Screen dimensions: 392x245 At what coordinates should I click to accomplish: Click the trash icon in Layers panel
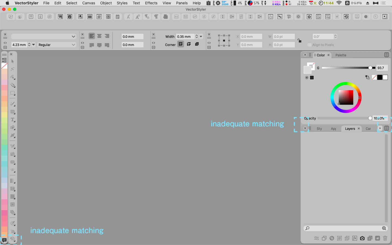click(385, 238)
